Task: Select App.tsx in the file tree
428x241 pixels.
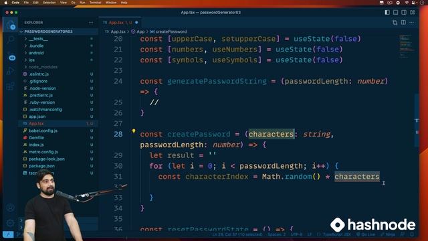Action: pyautogui.click(x=58, y=124)
